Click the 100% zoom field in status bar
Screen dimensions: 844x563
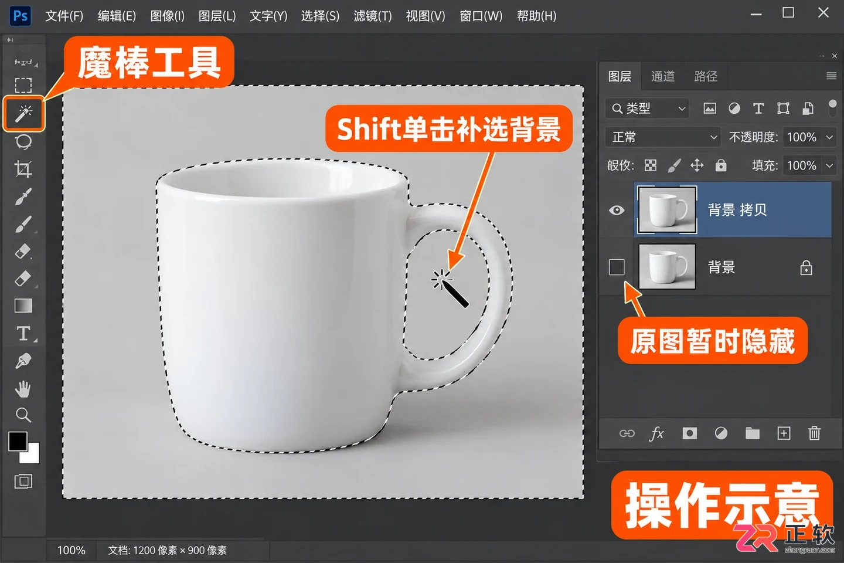point(72,550)
